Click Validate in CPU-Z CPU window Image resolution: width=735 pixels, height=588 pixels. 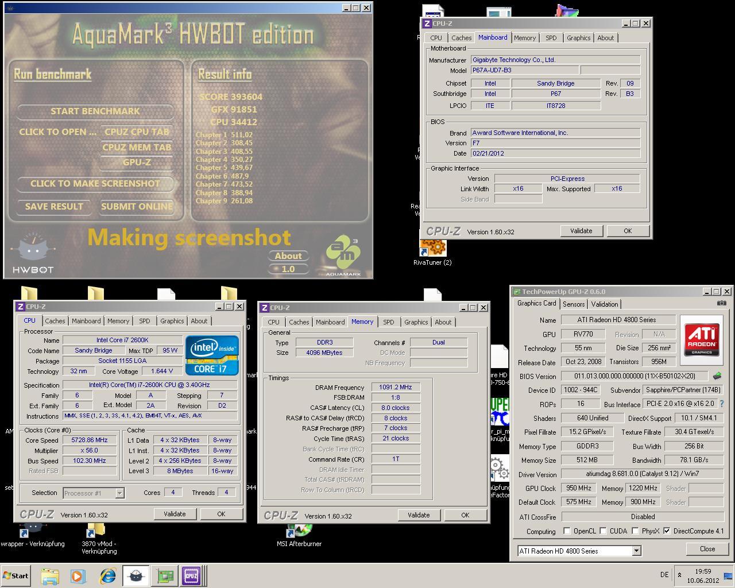point(175,514)
